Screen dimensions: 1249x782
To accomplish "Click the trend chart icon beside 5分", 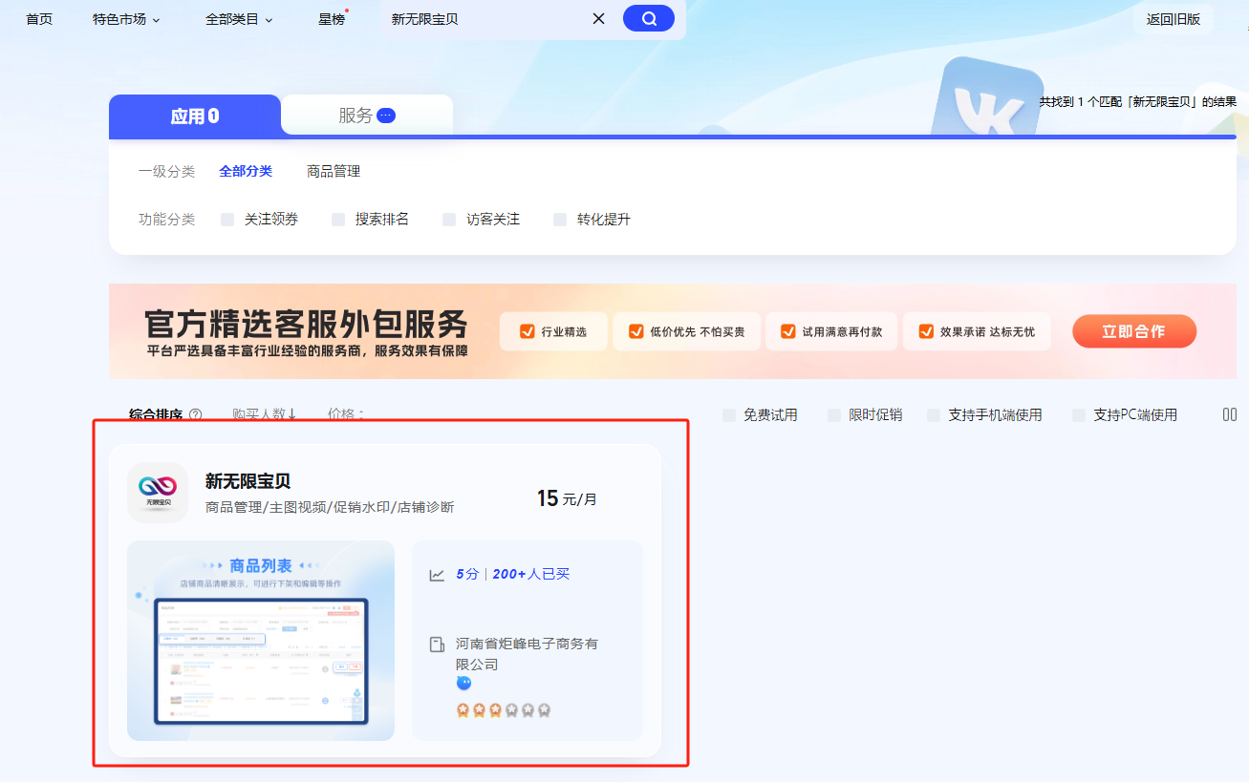I will (437, 575).
